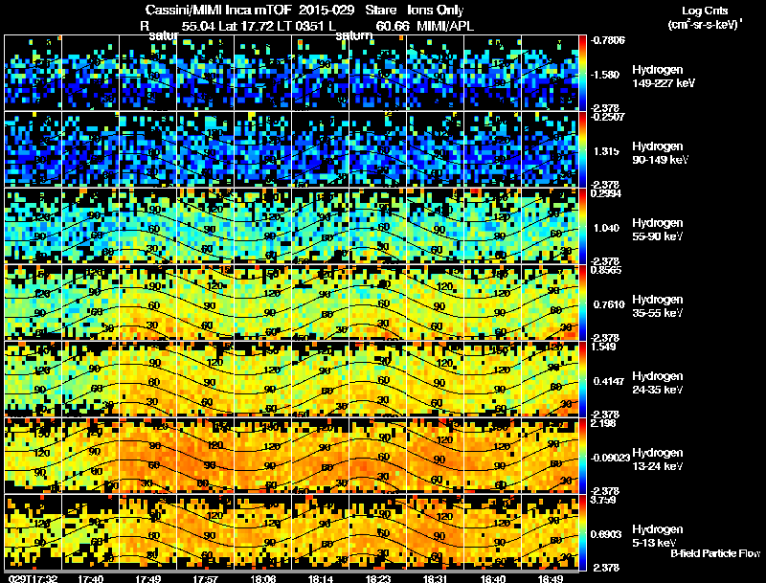Click the 'Cassini/MIMI Inca mTOF' title text
Screen dimensions: 766x583
219,10
